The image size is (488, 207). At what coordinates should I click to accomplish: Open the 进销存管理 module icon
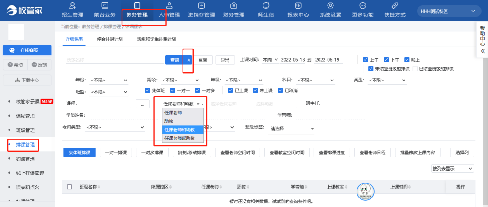tap(201, 6)
